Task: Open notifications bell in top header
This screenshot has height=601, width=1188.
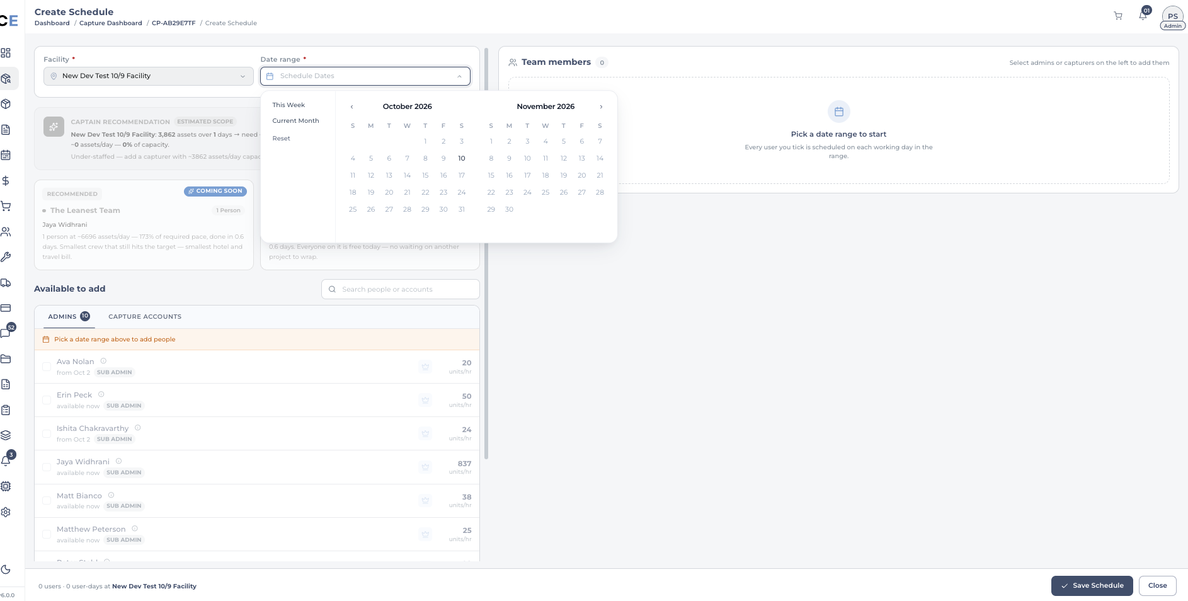Action: tap(1143, 16)
